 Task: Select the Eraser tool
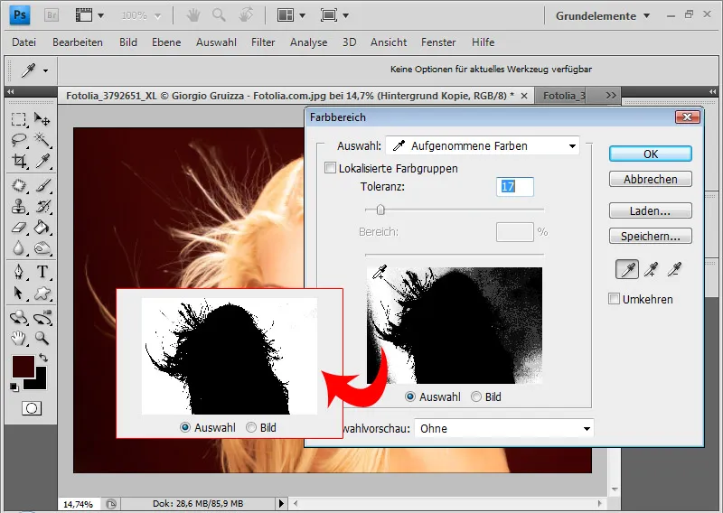(x=18, y=227)
